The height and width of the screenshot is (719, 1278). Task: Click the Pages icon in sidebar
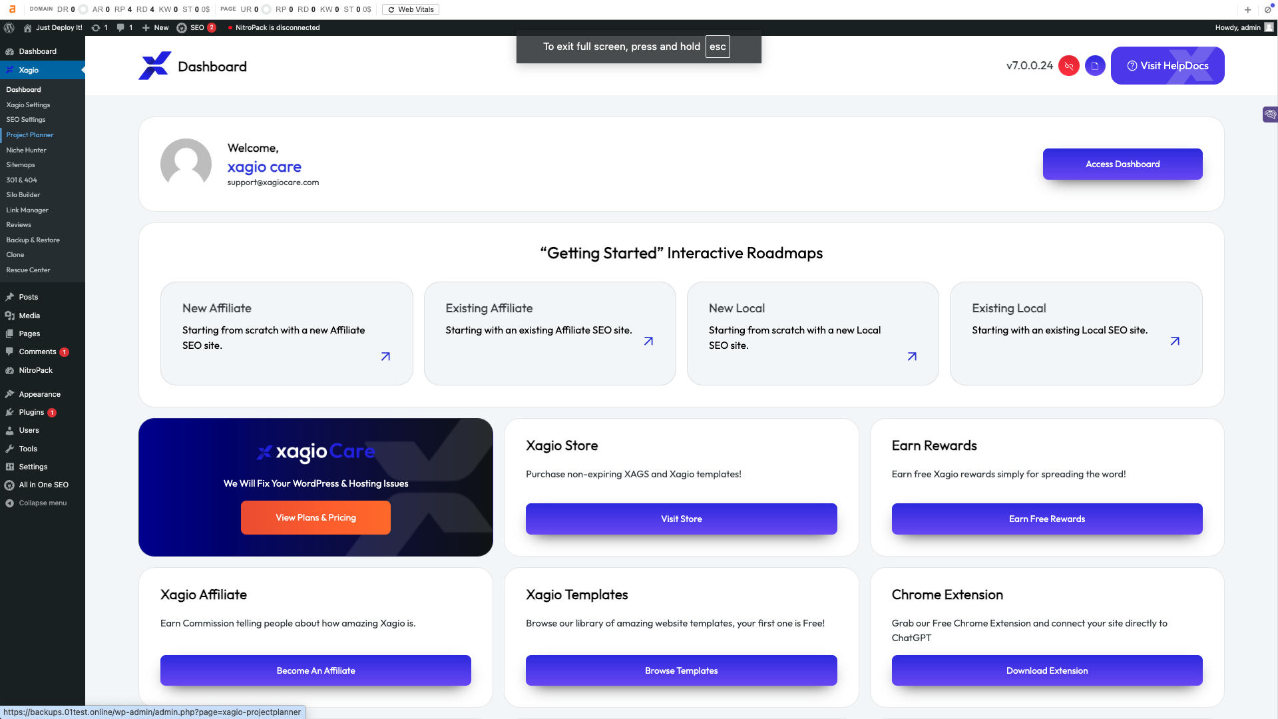coord(10,334)
